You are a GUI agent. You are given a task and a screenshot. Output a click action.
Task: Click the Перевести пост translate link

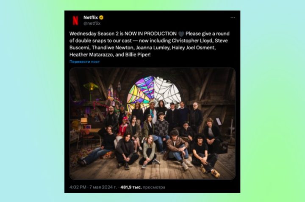click(84, 62)
